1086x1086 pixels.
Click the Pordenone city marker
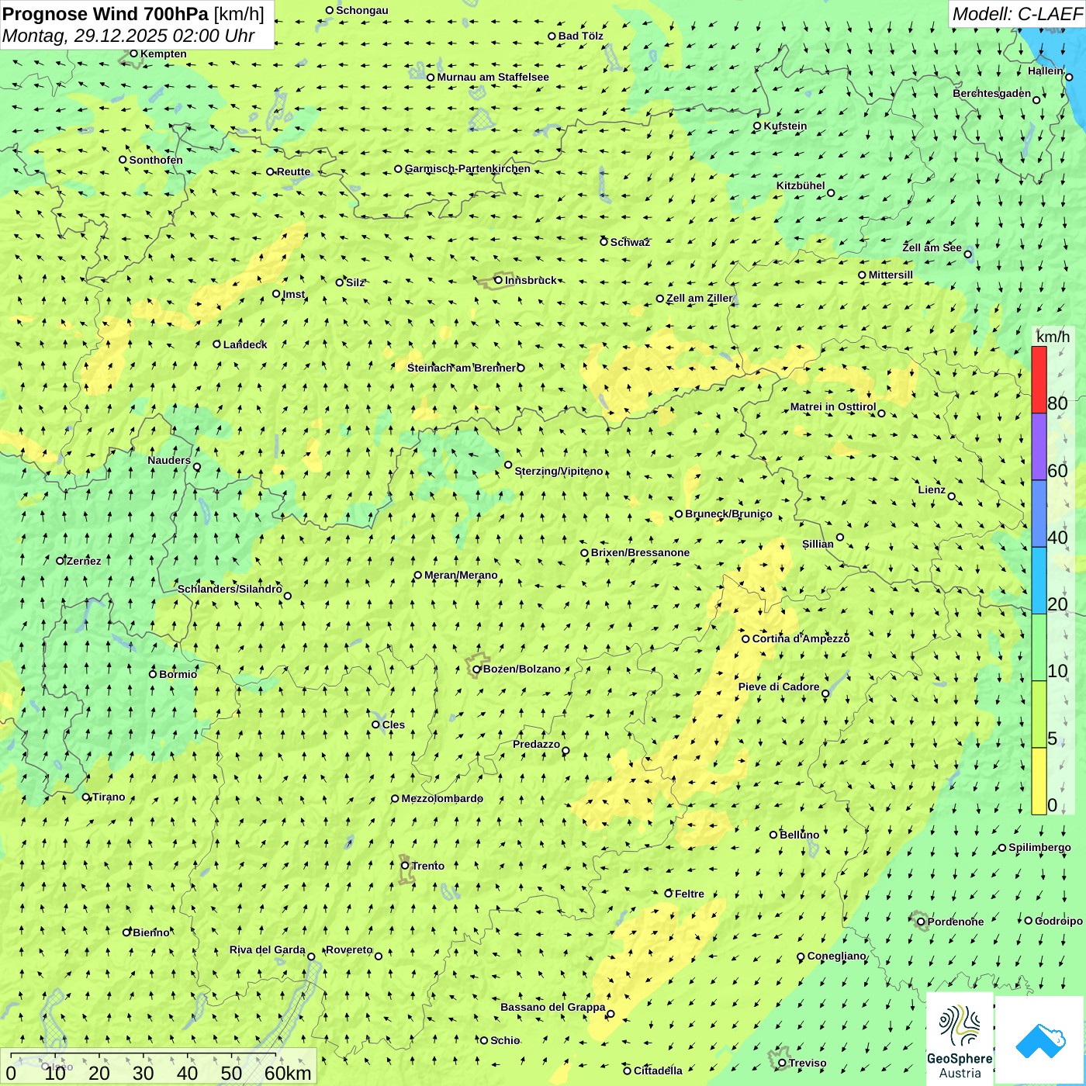[x=922, y=922]
